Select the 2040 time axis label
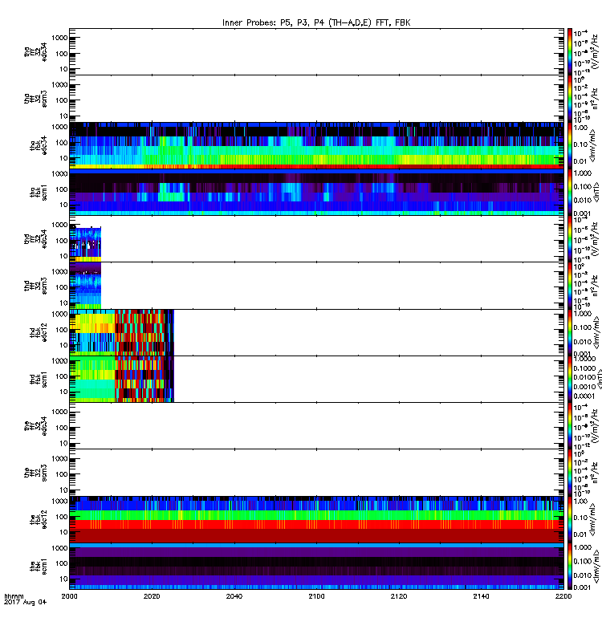602x642 pixels. click(234, 596)
